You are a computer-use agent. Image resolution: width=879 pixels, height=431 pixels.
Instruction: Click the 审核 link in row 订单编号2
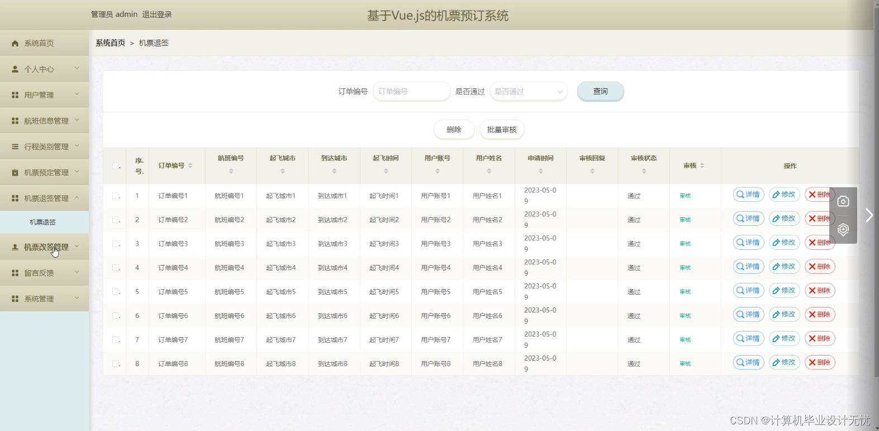click(685, 220)
